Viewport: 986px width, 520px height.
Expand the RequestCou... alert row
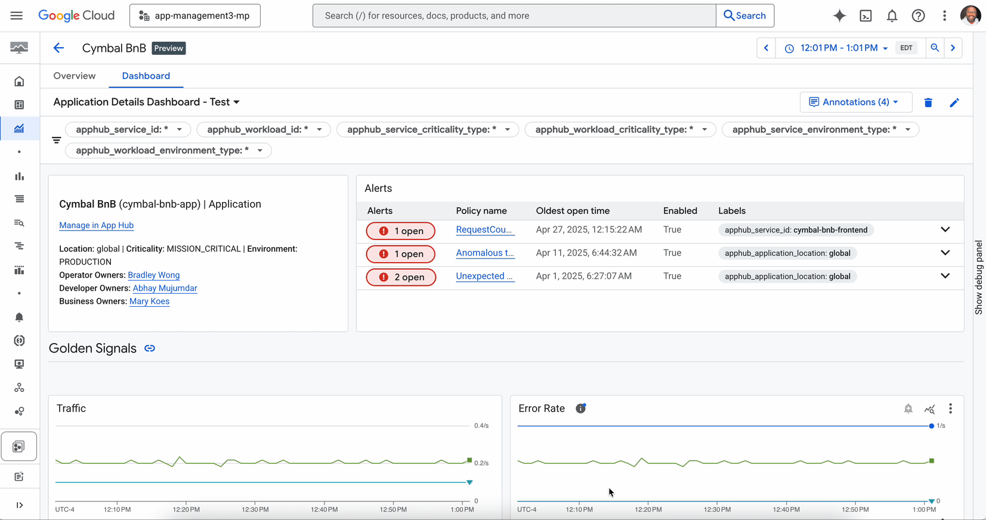[x=945, y=230]
